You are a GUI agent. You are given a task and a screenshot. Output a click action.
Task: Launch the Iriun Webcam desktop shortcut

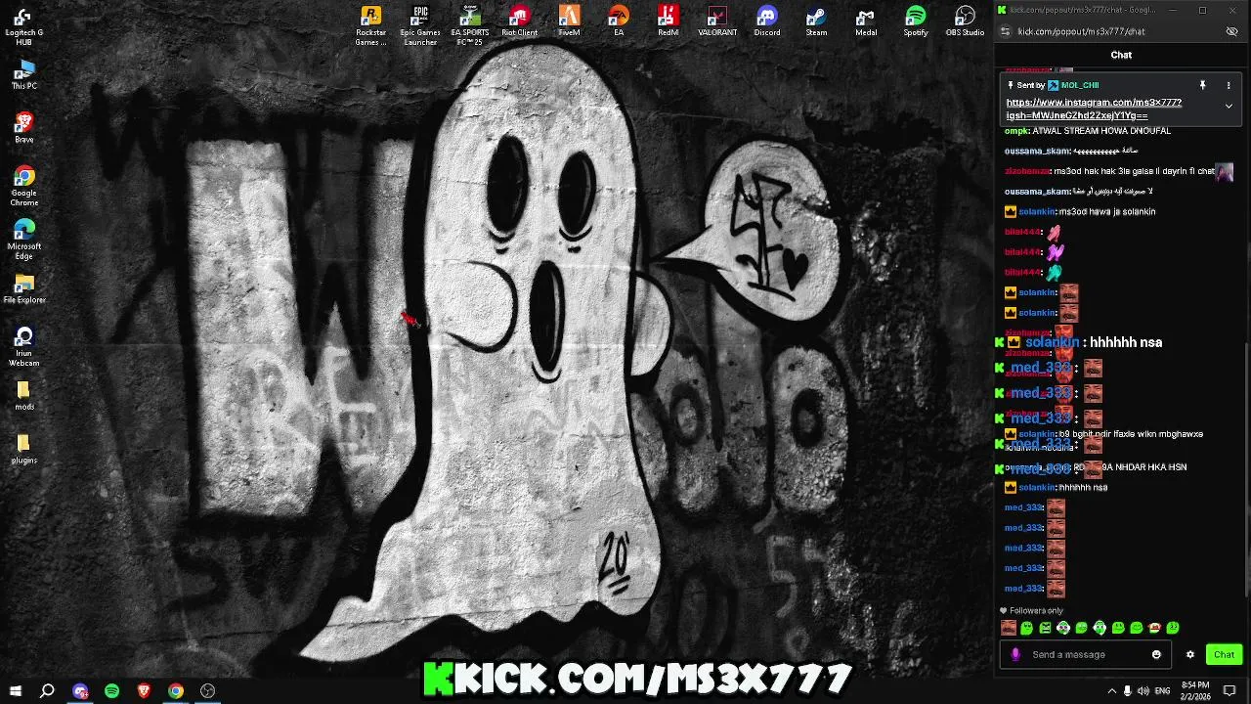23,346
